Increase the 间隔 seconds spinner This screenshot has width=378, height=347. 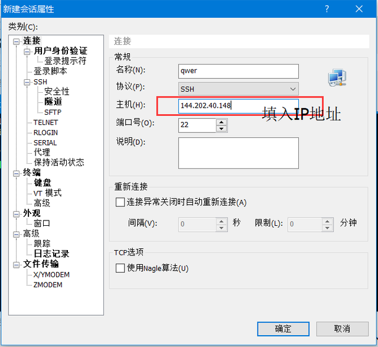point(221,221)
